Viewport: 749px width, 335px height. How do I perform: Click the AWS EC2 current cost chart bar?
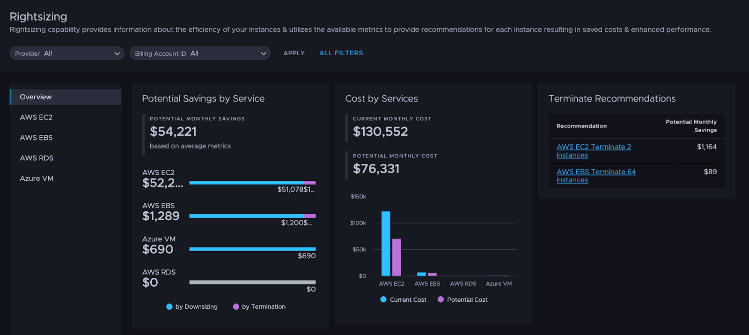[x=386, y=244]
